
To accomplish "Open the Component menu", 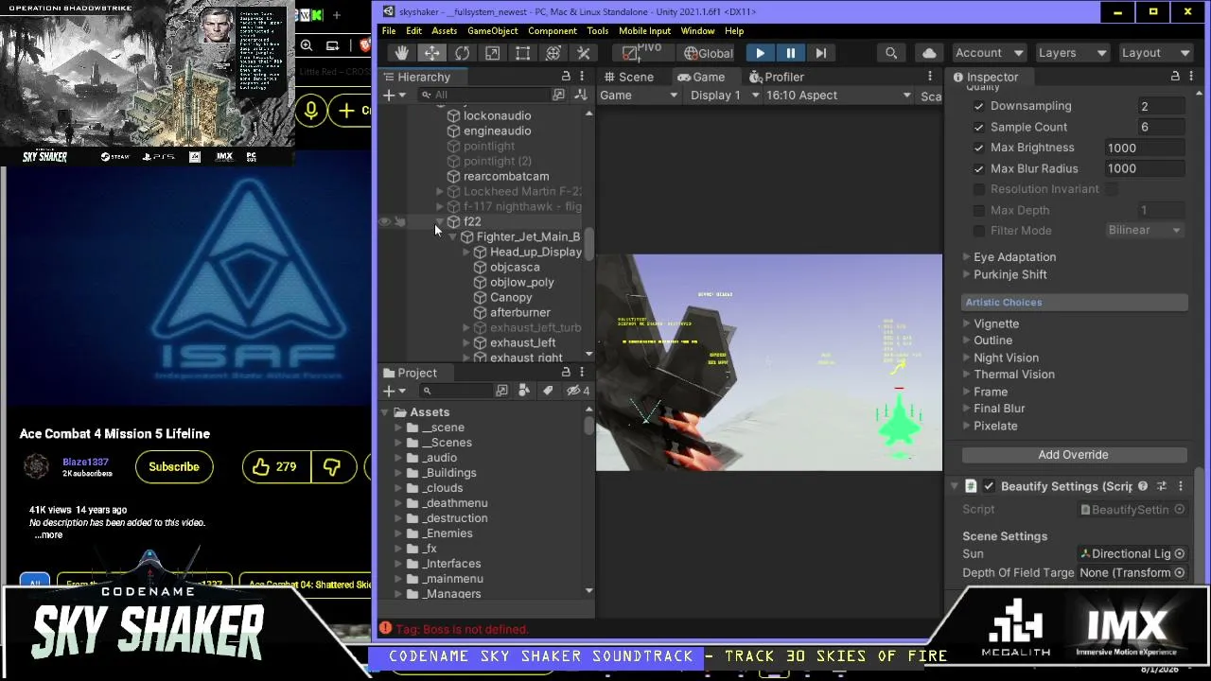I will (553, 31).
